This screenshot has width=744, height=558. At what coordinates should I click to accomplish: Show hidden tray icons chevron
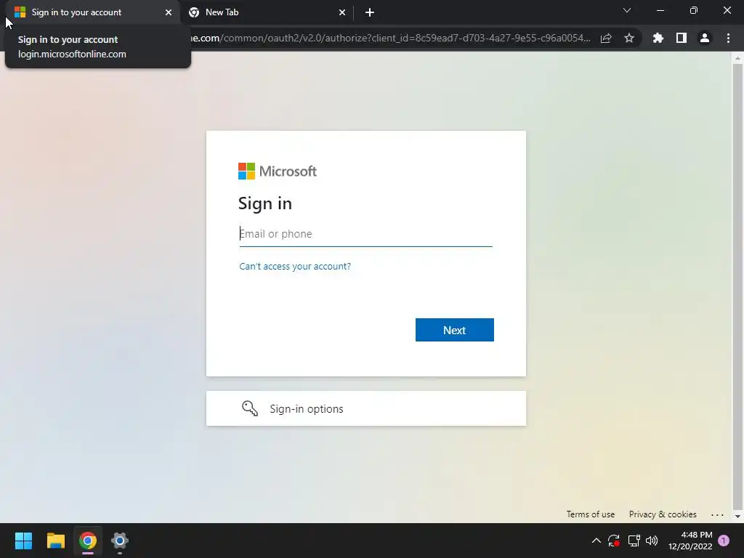[x=597, y=541]
